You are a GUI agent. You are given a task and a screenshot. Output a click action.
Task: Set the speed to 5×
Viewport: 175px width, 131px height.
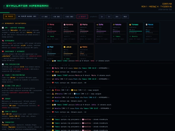click(109, 17)
